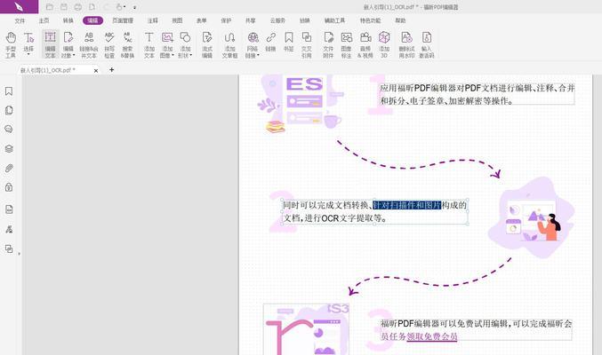Screen dimensions: 602x355
Task: Select the Link tool (链接) in ribbon
Action: 270,42
